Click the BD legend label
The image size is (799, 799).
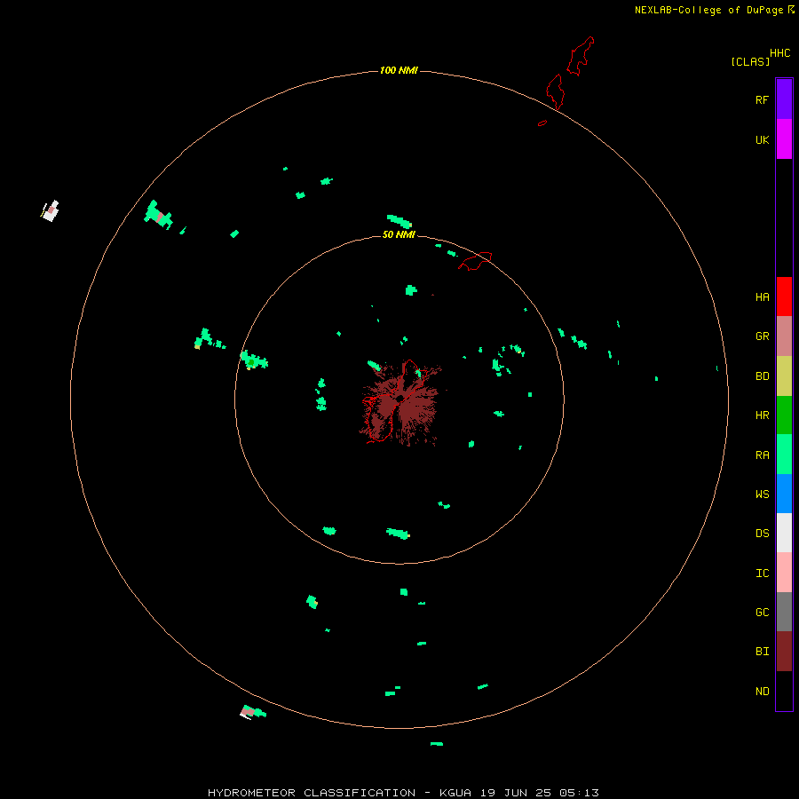coord(762,376)
